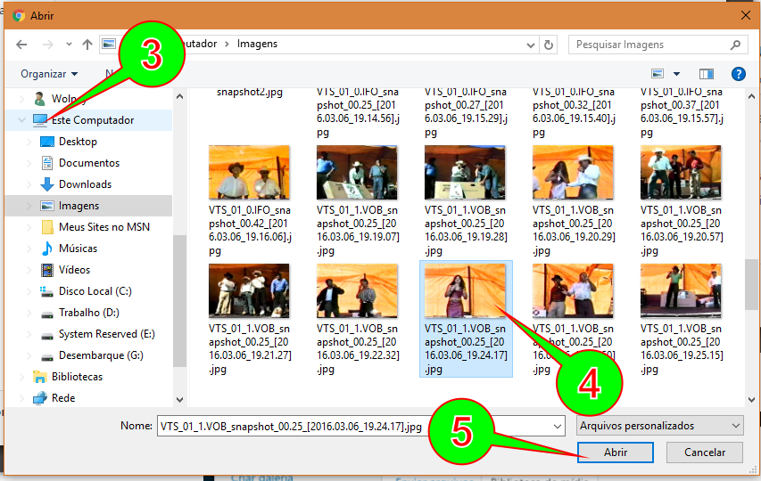Click the search magnifier icon

(735, 45)
